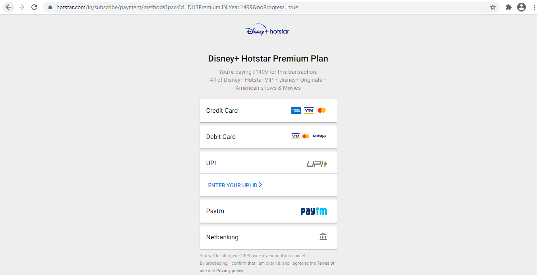View site security lock info
This screenshot has width=537, height=275.
(50, 7)
